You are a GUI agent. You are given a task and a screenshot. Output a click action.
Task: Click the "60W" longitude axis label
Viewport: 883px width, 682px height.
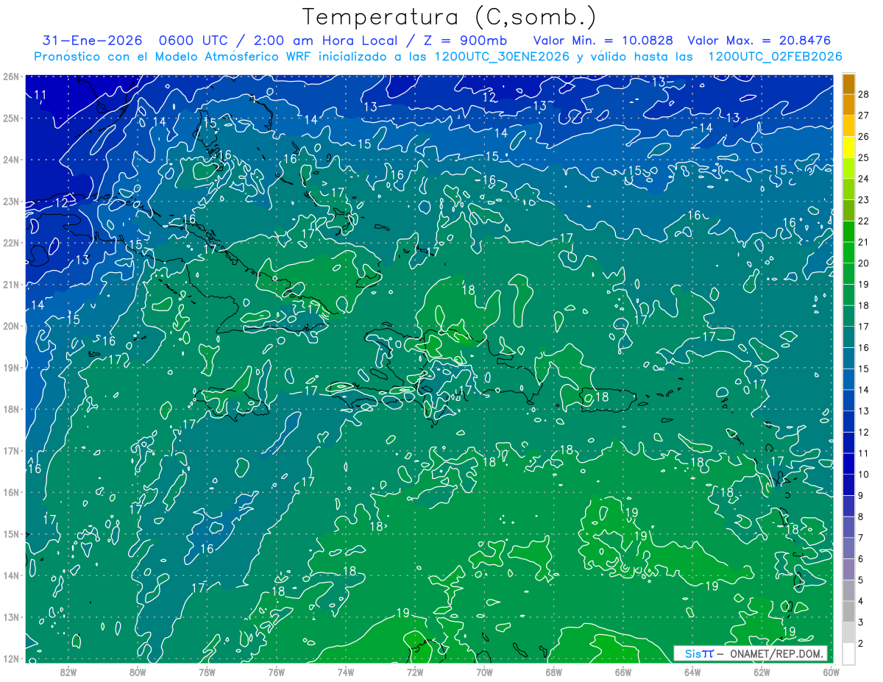[830, 672]
